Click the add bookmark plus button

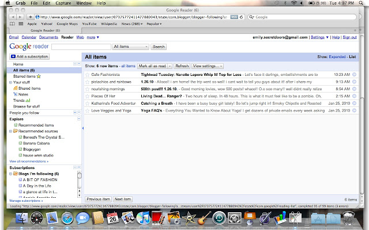(x=30, y=17)
